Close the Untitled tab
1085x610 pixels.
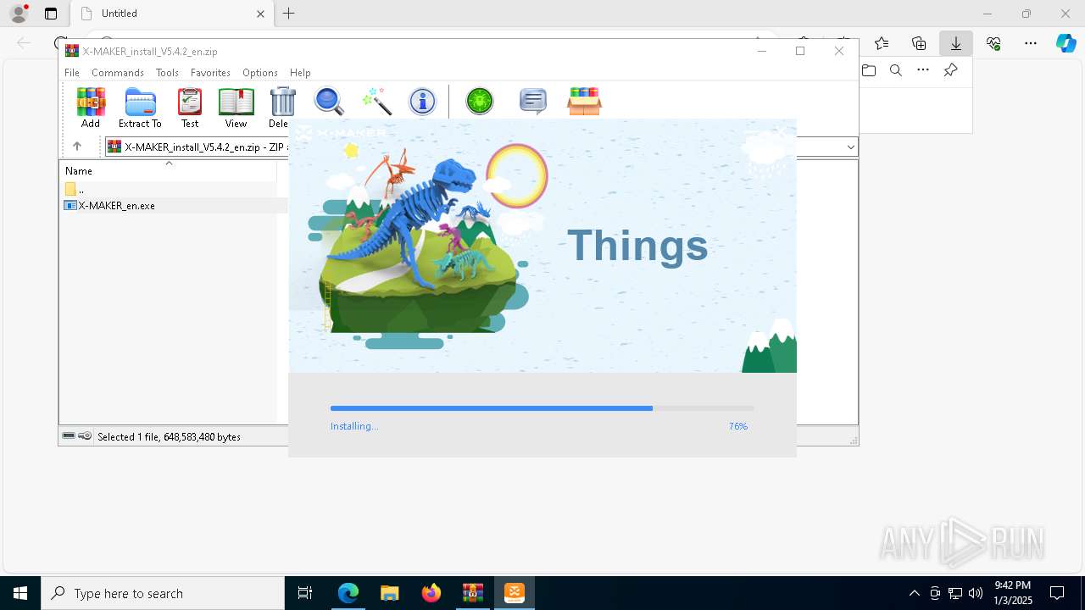tap(260, 14)
